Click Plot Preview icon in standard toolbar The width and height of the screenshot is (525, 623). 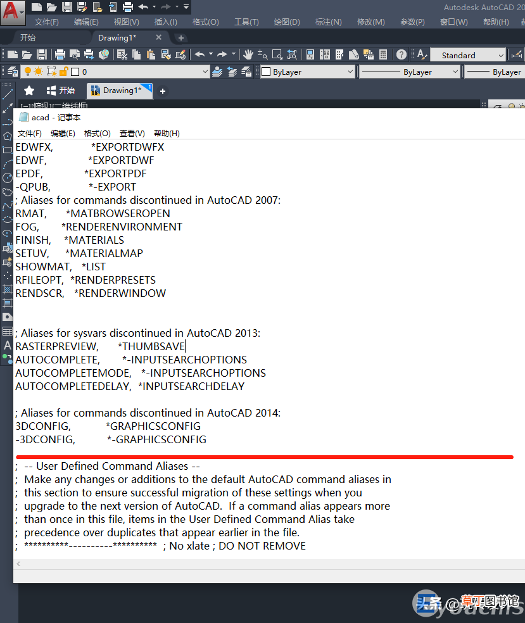74,54
